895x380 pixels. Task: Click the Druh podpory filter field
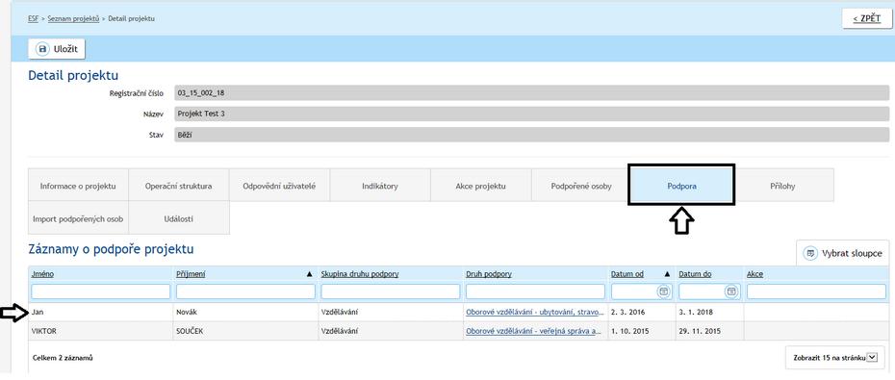pos(535,291)
